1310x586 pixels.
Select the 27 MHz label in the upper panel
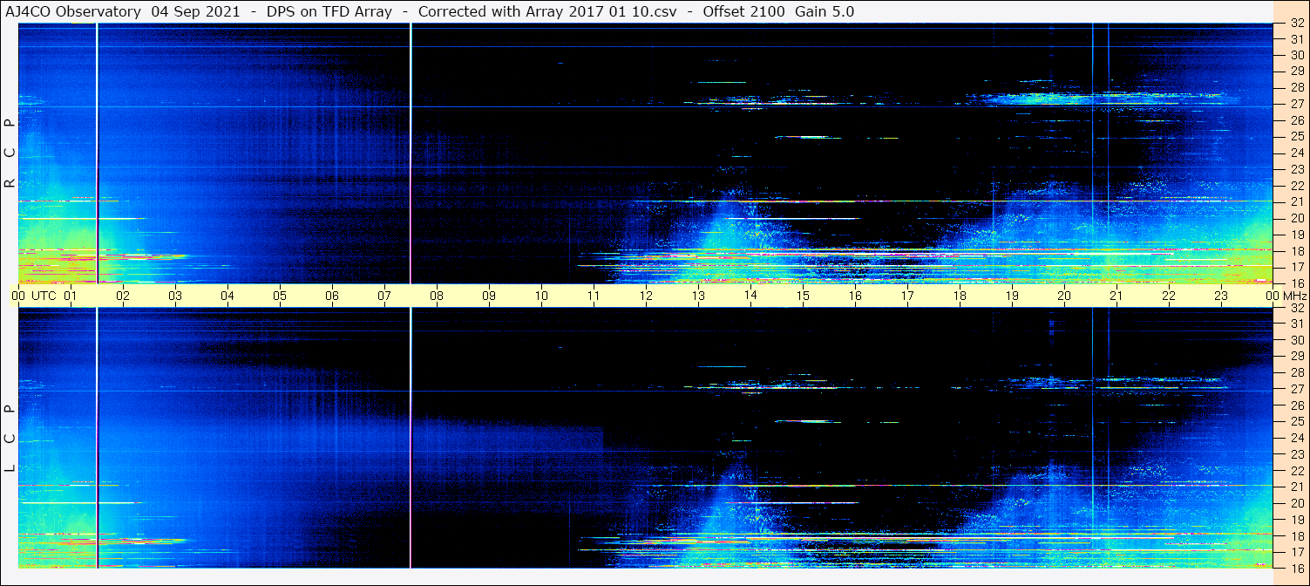click(x=1296, y=104)
